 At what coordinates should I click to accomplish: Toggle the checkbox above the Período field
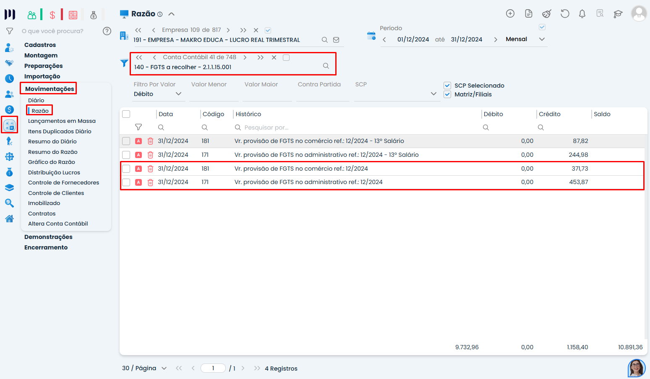(542, 27)
